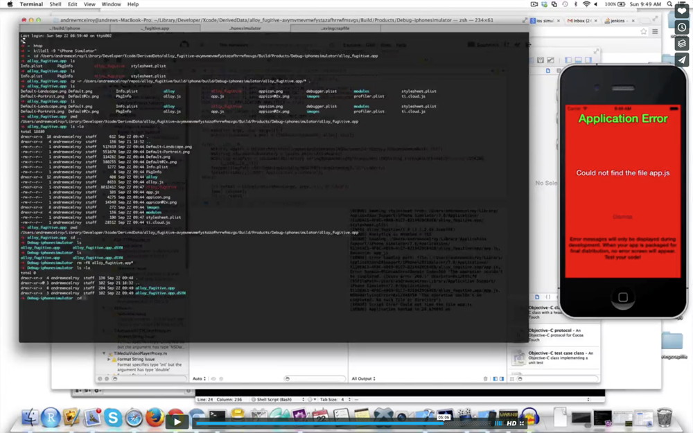Open the Tab Size dropdown
The height and width of the screenshot is (433, 693).
pos(337,400)
